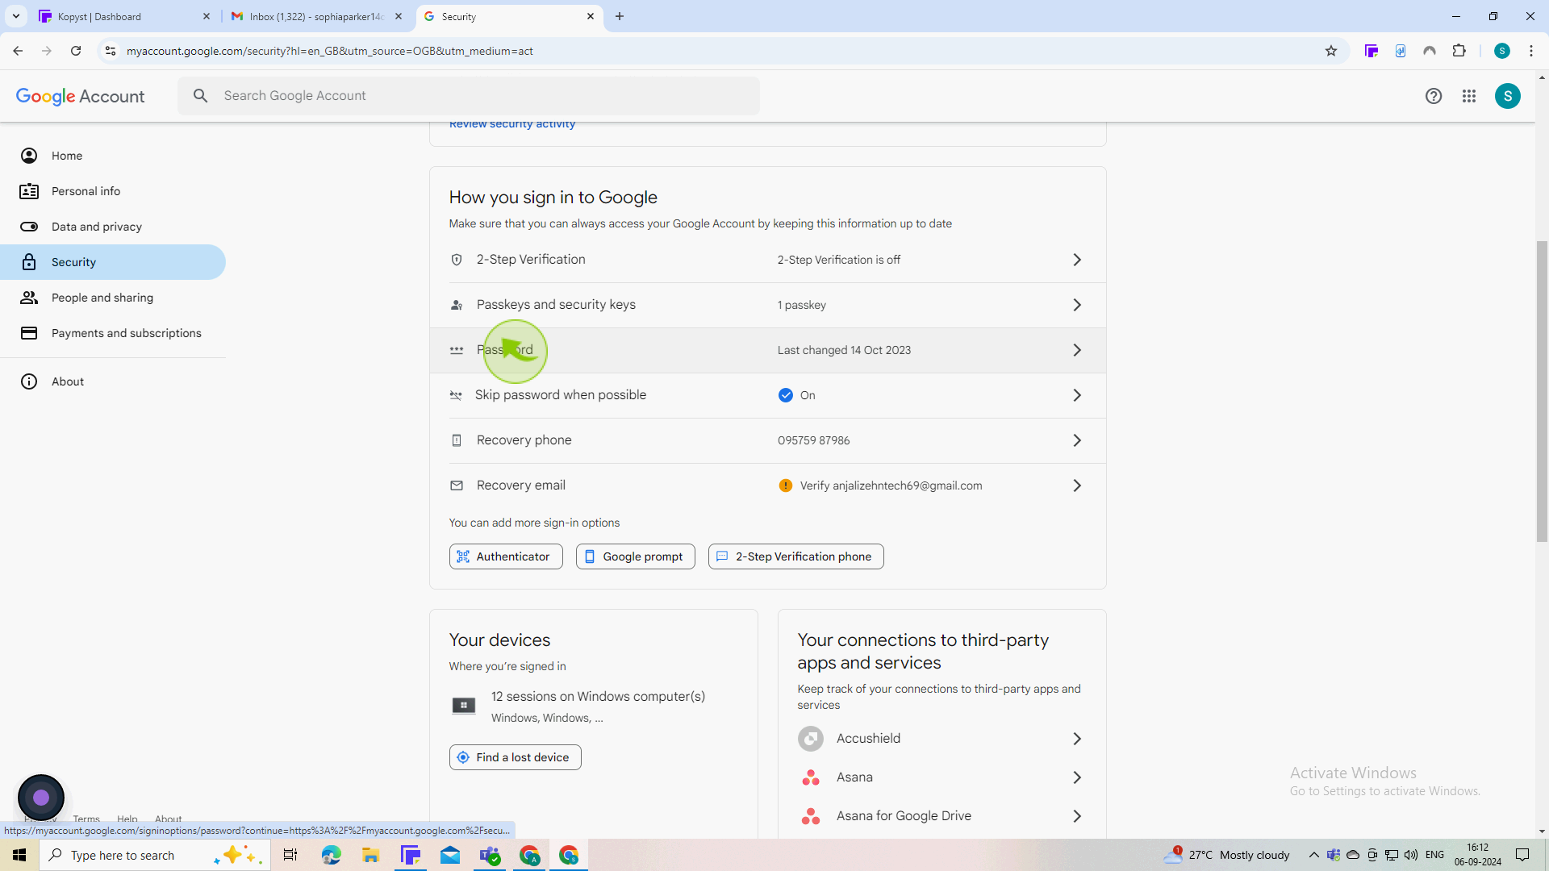The image size is (1549, 871).
Task: Click the Accushield app icon
Action: pyautogui.click(x=811, y=739)
